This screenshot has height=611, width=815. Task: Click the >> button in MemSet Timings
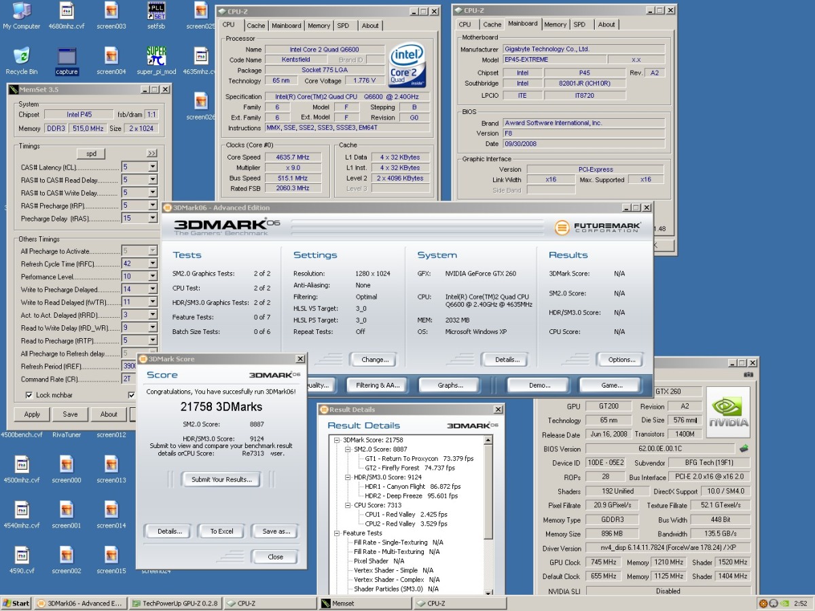point(151,153)
